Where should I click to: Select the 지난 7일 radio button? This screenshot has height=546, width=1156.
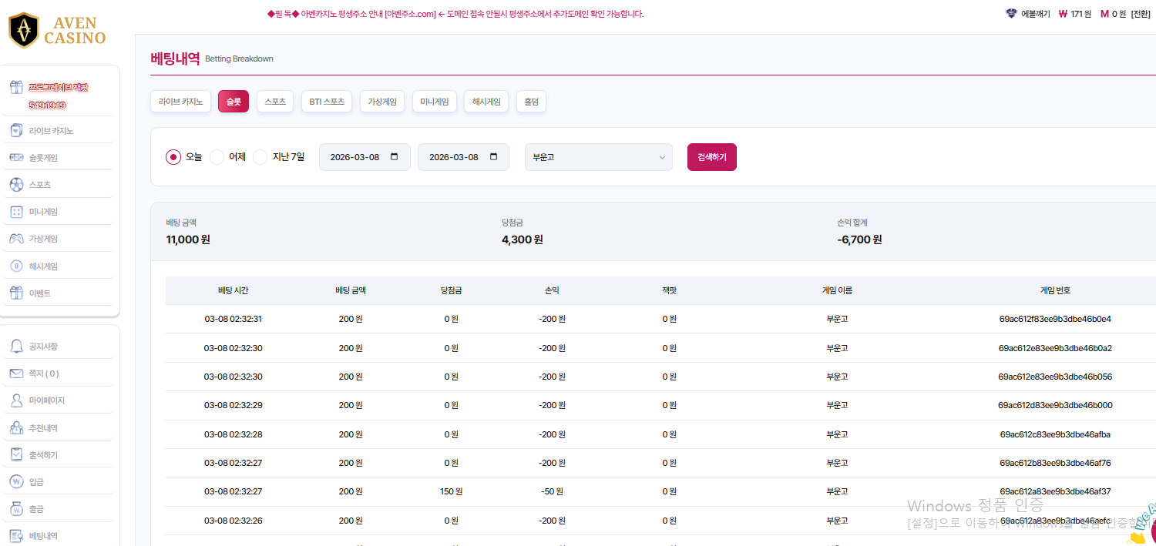click(260, 157)
